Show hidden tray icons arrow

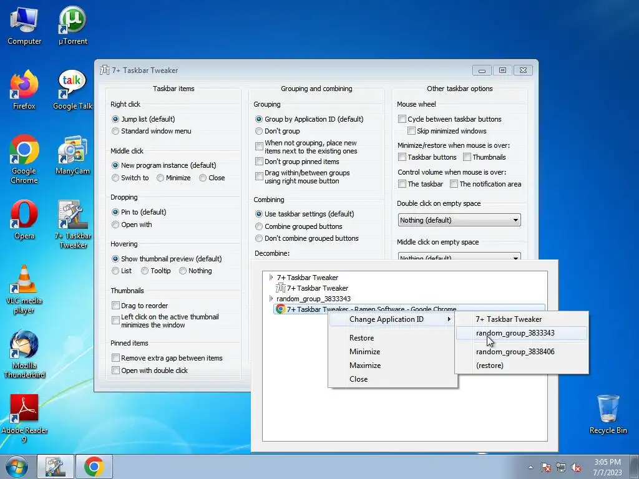click(530, 467)
